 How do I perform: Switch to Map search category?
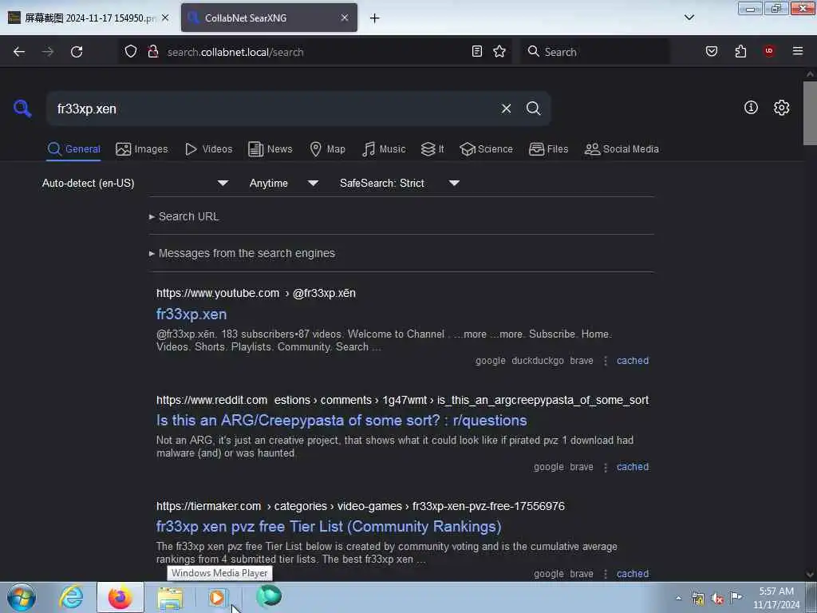[327, 149]
